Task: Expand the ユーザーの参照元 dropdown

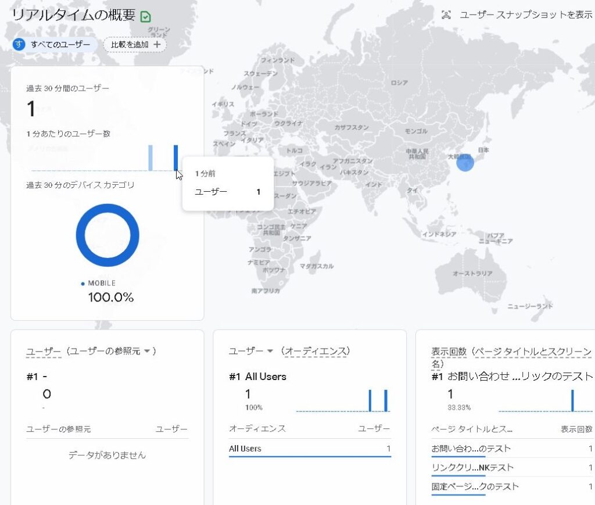Action: [147, 351]
